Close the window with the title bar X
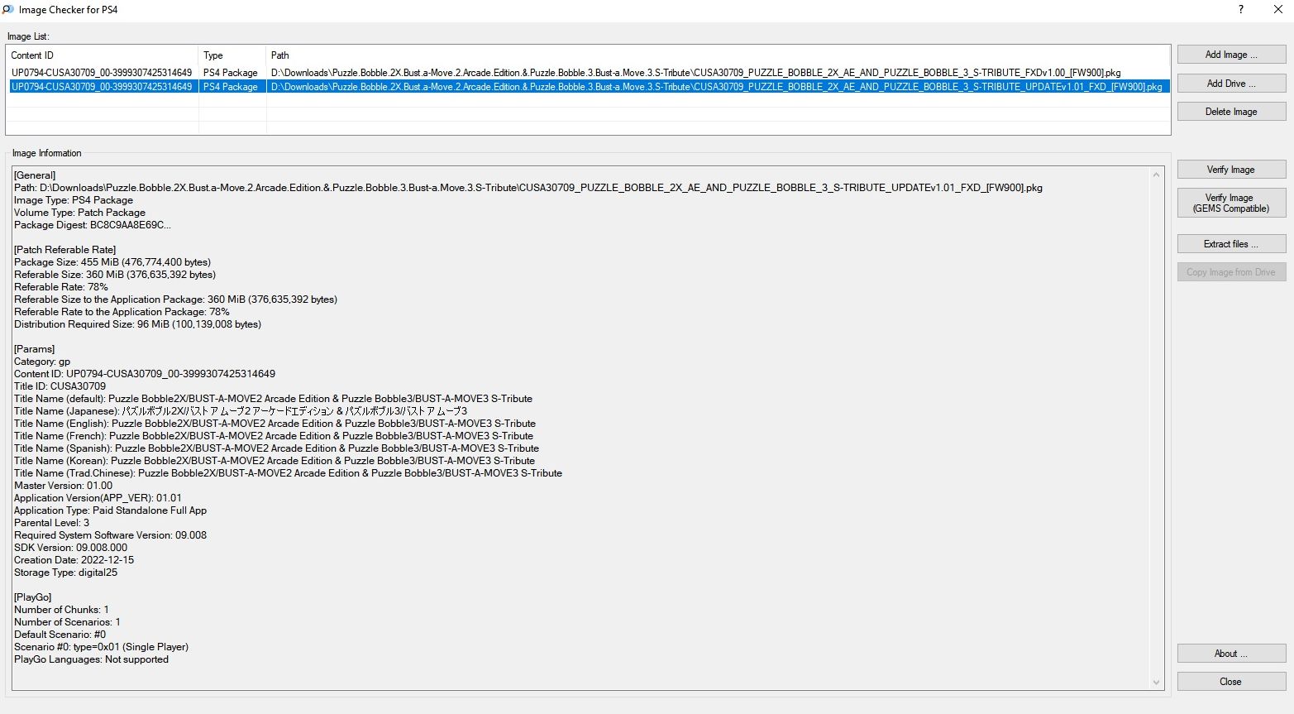The height and width of the screenshot is (714, 1294). click(1277, 10)
